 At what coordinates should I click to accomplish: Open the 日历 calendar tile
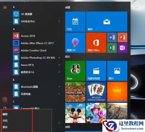pyautogui.click(x=75, y=22)
